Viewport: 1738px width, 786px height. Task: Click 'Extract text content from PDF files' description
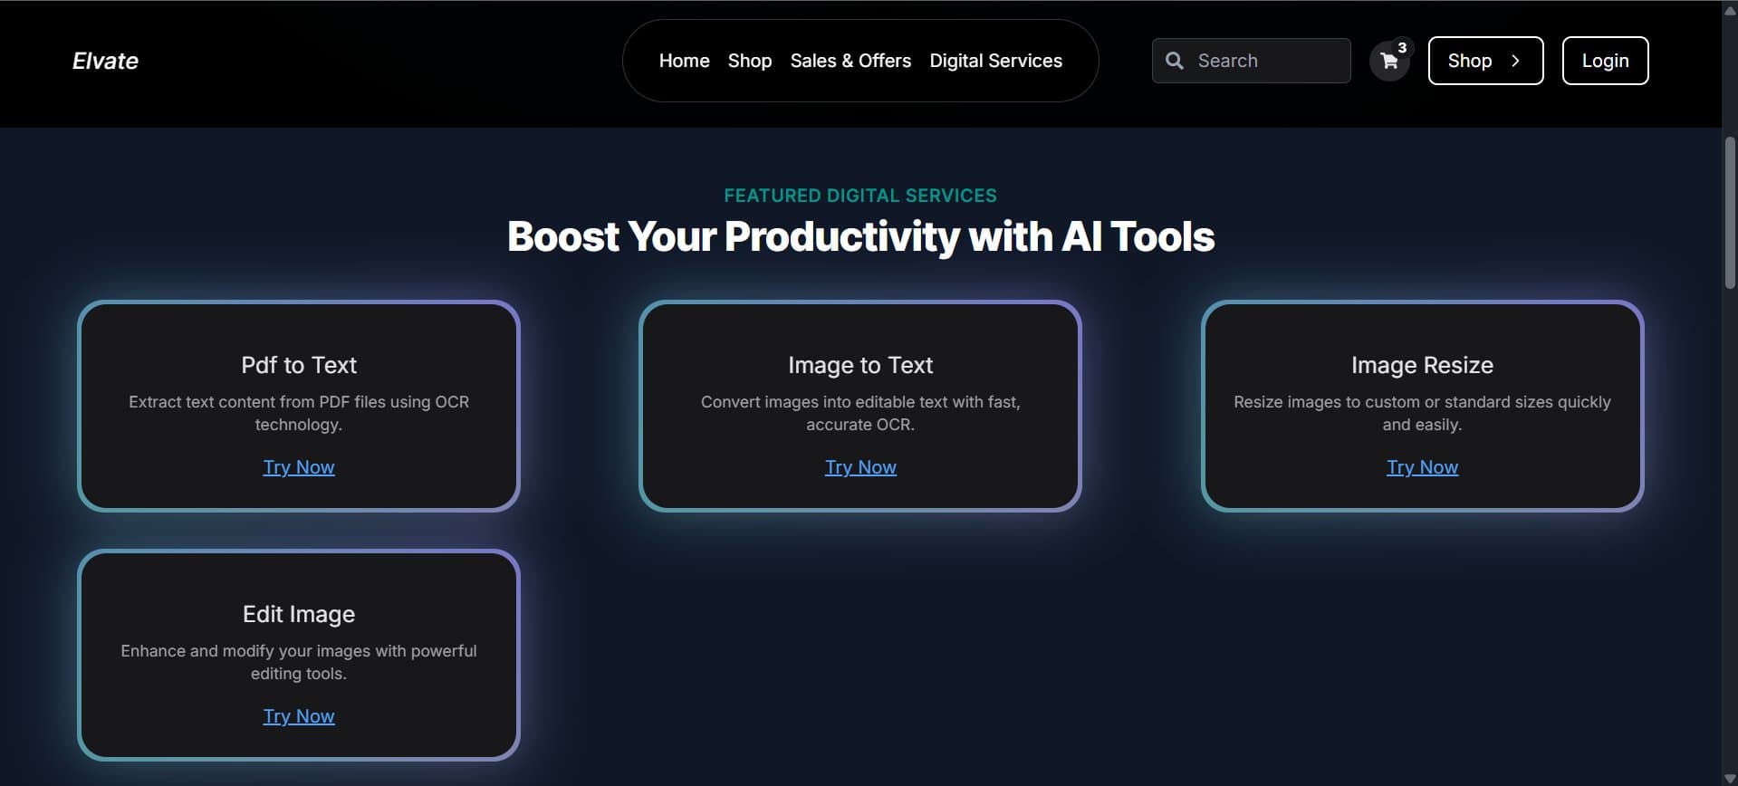(x=299, y=413)
